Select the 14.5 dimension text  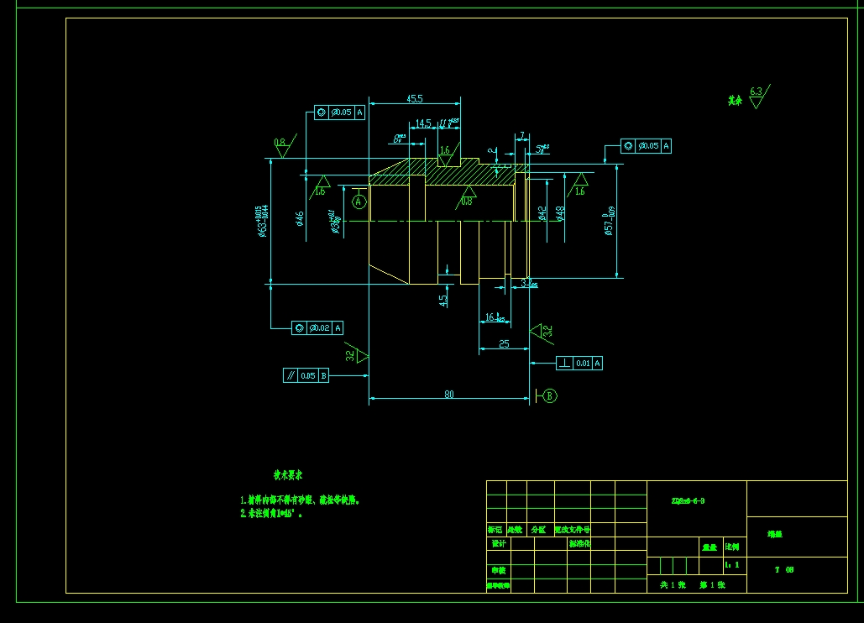point(423,123)
